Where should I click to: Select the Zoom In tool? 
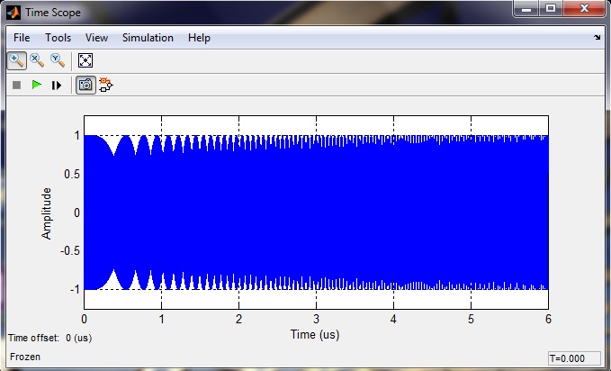(x=16, y=60)
